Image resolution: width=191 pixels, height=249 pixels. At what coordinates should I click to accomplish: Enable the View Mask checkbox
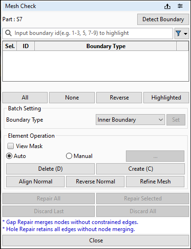[x=11, y=146]
